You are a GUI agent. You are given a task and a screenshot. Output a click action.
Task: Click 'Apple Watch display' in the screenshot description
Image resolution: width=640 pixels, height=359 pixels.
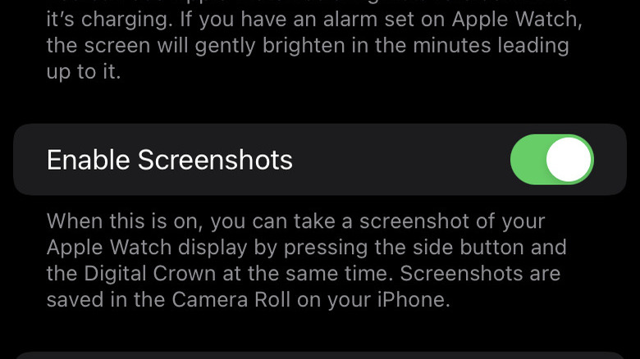pyautogui.click(x=147, y=248)
